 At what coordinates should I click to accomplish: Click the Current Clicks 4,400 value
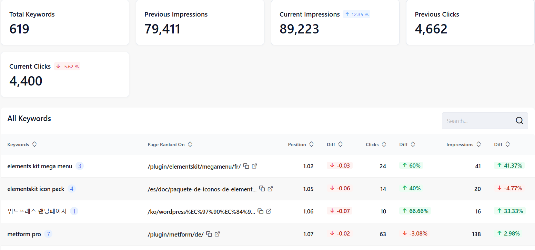(x=26, y=81)
